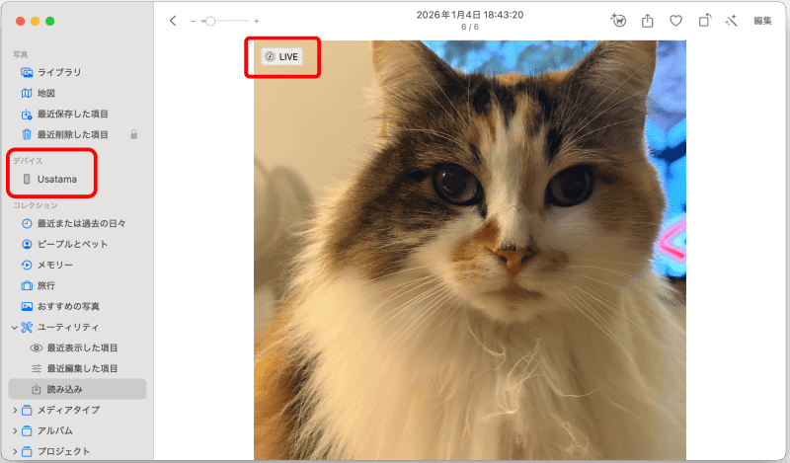The height and width of the screenshot is (463, 790).
Task: Open the Clean Up sparkle icon
Action: pos(618,21)
